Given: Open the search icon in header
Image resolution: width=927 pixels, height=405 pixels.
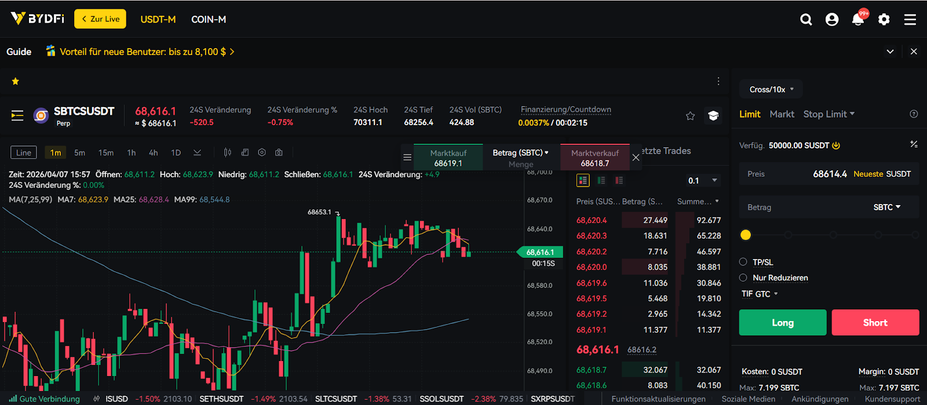Looking at the screenshot, I should tap(806, 20).
